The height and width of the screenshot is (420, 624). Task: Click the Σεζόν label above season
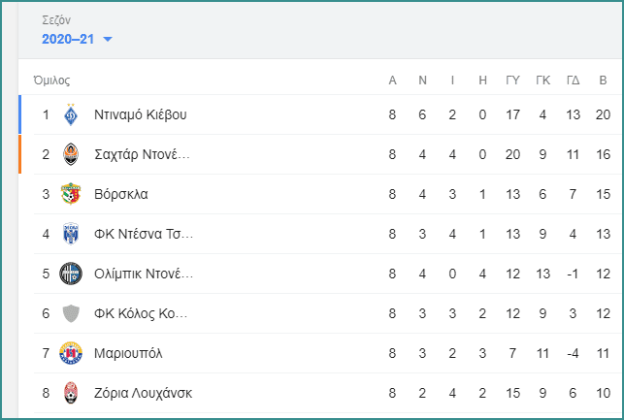pos(56,19)
